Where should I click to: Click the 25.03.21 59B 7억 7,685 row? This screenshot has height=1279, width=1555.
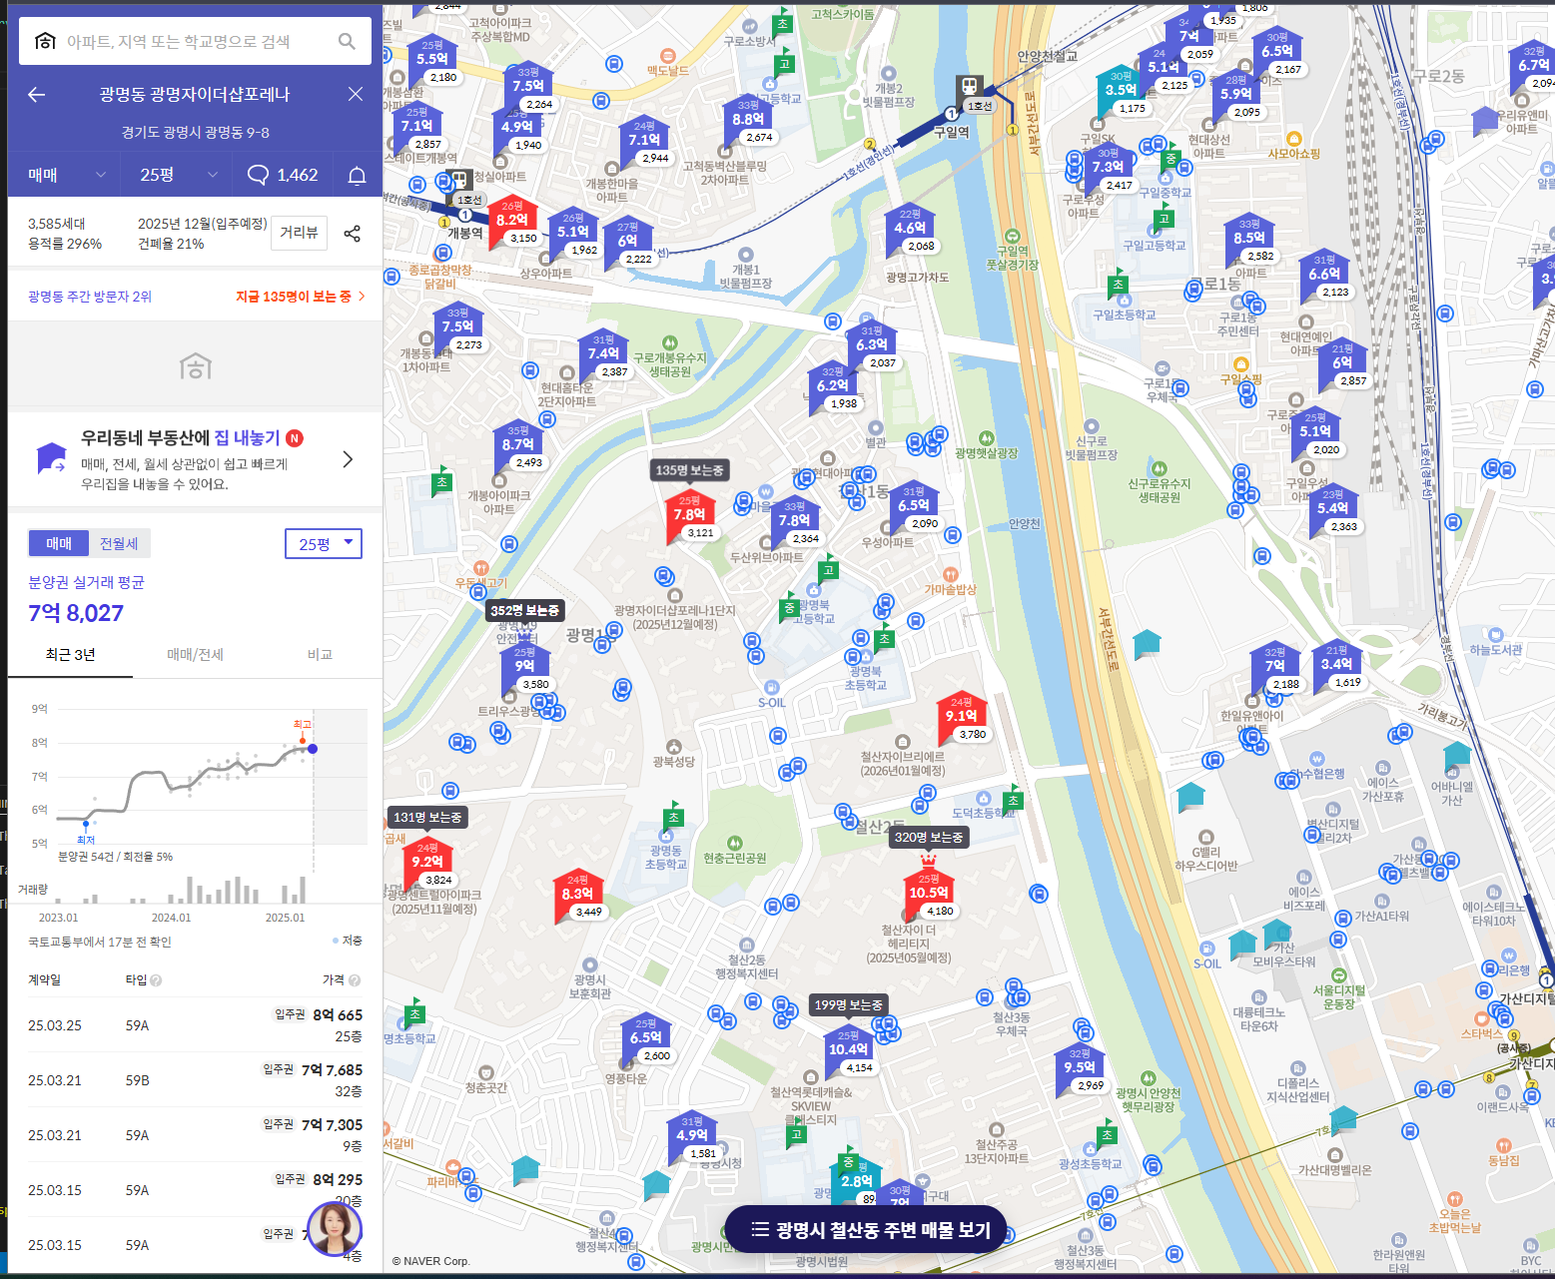point(195,1080)
